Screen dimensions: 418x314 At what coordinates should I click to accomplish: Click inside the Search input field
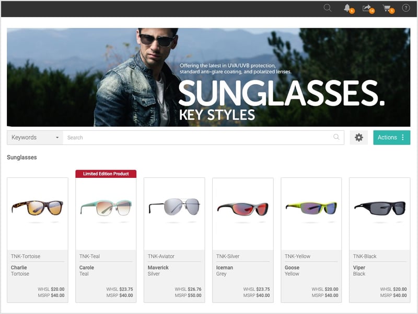pyautogui.click(x=199, y=137)
